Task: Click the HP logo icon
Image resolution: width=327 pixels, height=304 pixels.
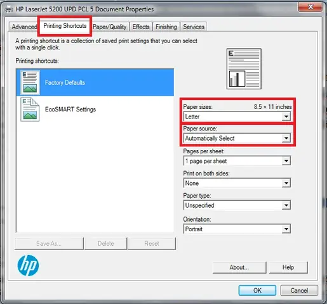Action: pyautogui.click(x=28, y=265)
